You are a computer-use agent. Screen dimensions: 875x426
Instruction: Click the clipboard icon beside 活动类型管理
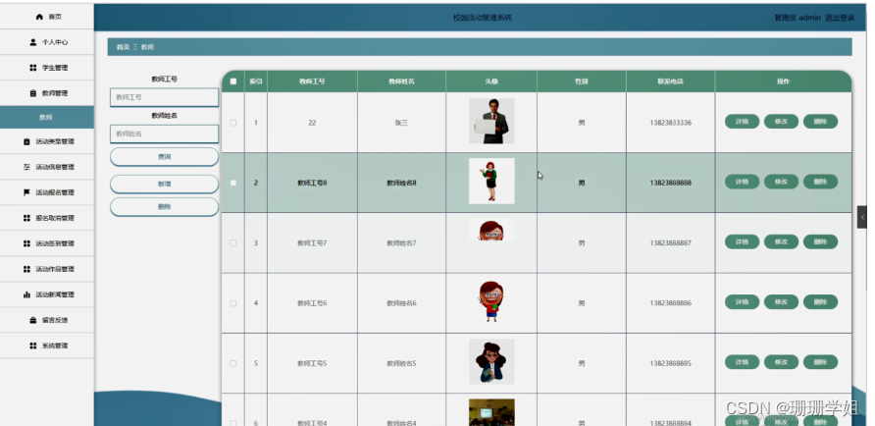click(26, 141)
